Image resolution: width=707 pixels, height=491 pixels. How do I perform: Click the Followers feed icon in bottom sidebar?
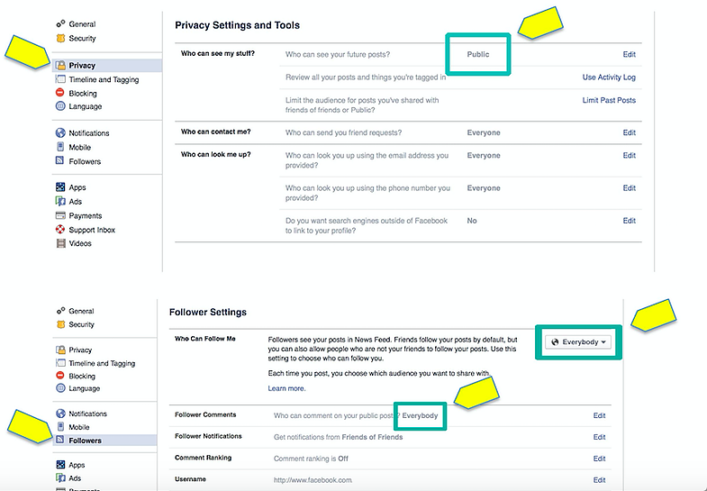point(60,440)
